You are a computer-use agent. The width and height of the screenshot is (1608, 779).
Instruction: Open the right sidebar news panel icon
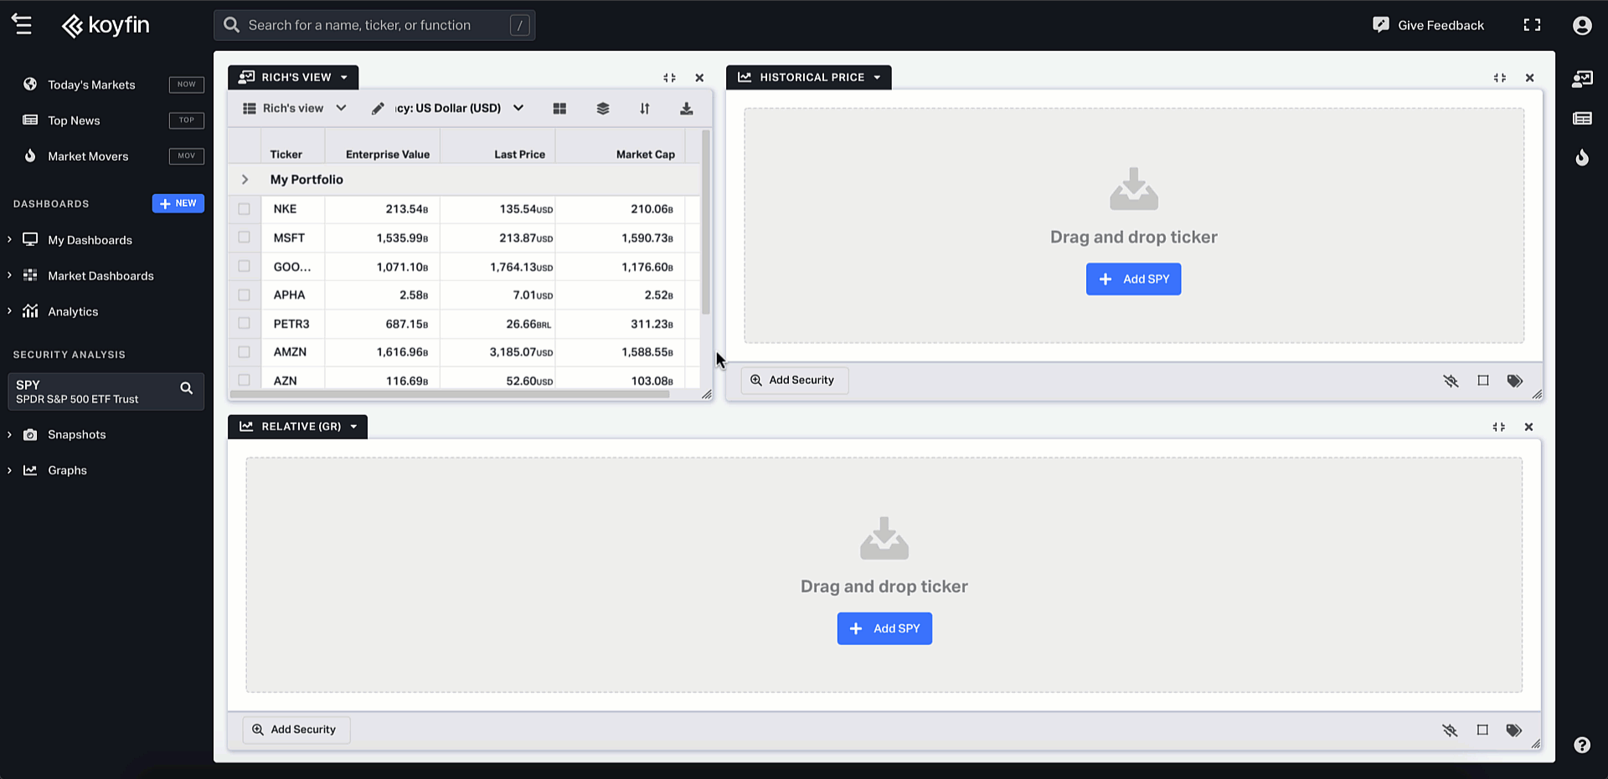(1582, 119)
